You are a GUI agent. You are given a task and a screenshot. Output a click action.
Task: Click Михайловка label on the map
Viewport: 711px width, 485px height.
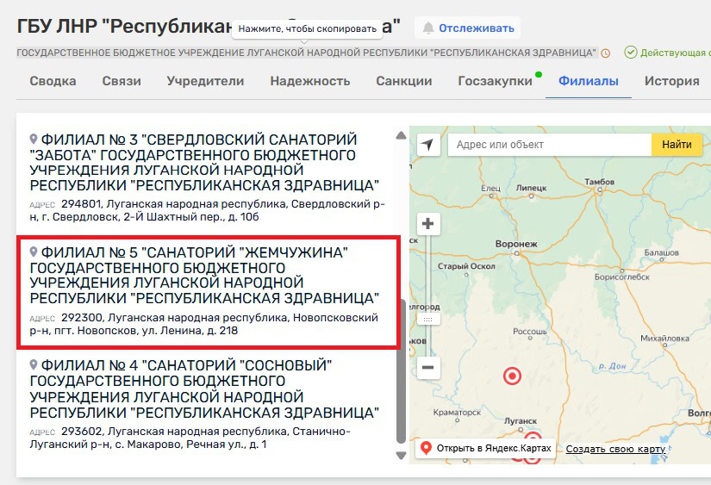pos(664,339)
